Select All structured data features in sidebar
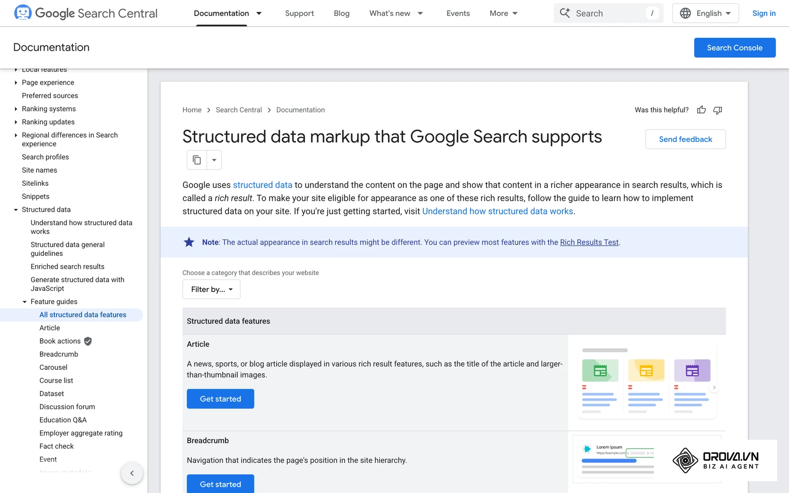The height and width of the screenshot is (493, 789). pyautogui.click(x=83, y=315)
